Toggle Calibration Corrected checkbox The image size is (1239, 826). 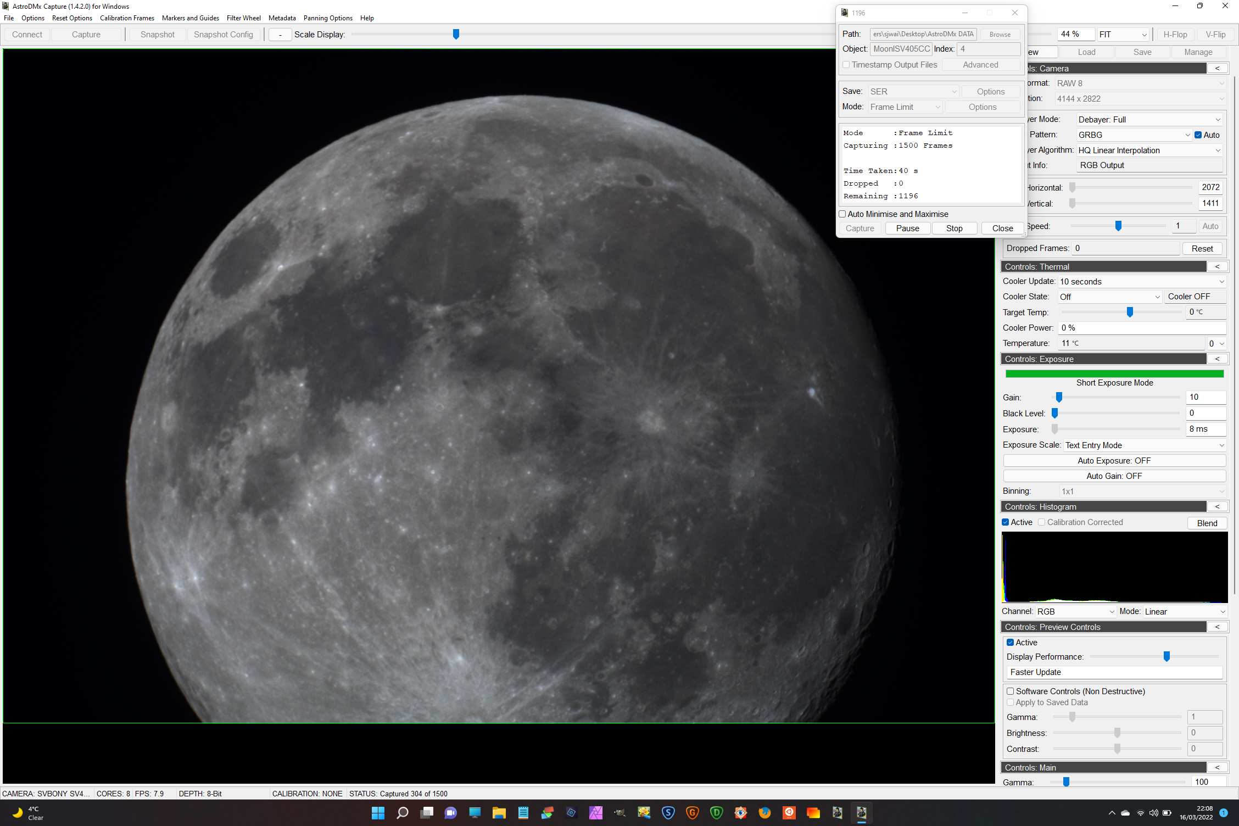(x=1041, y=522)
